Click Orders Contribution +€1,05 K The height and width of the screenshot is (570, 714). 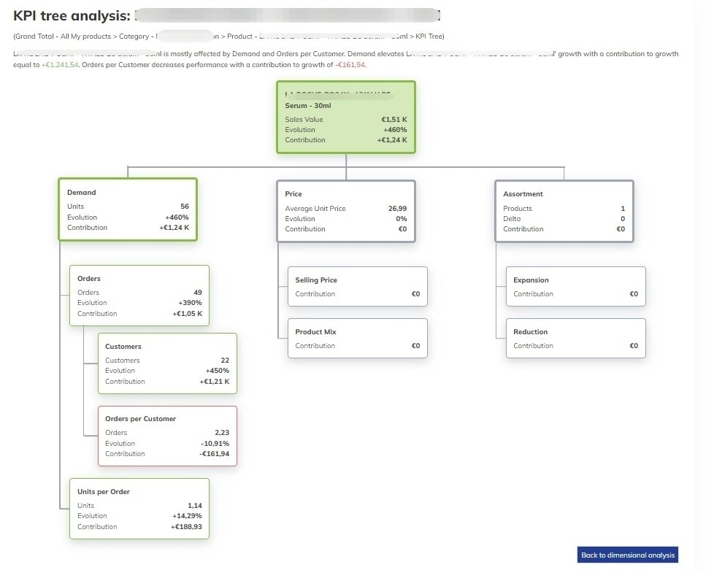[187, 314]
